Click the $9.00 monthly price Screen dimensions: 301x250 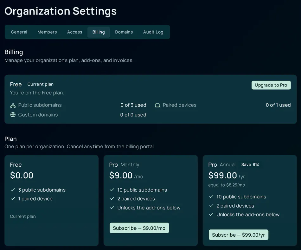[121, 175]
